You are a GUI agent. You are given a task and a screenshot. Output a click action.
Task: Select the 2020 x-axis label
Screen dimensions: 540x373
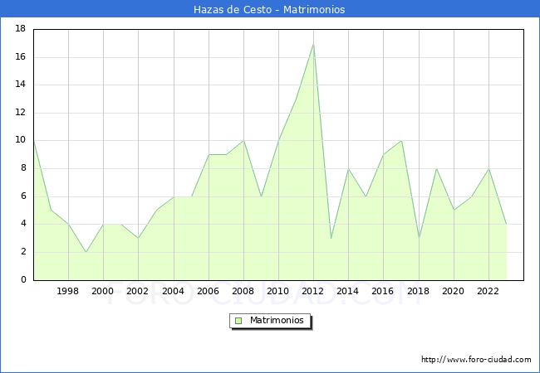coord(454,291)
